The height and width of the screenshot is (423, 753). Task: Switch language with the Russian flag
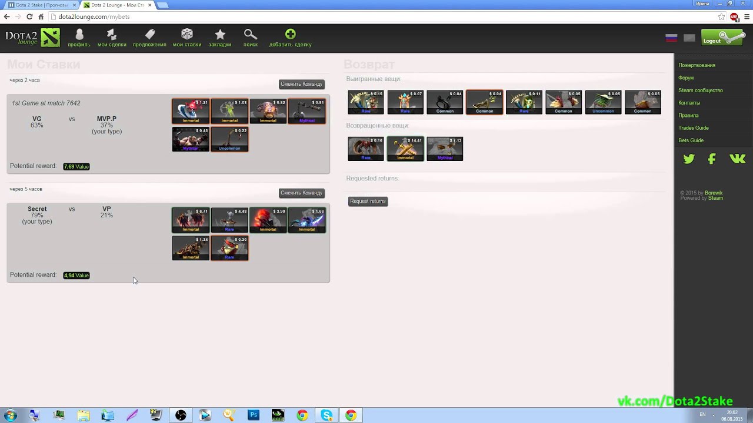671,38
